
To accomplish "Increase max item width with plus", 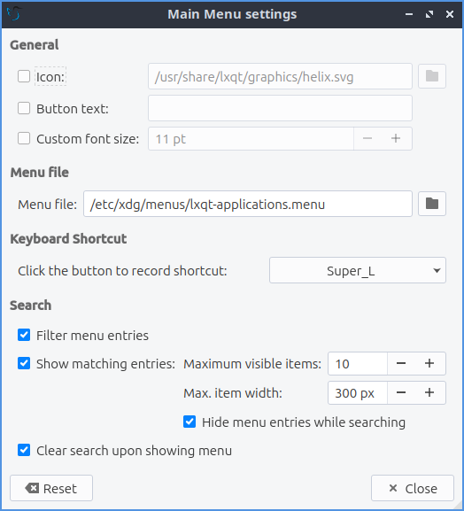I will coord(429,392).
